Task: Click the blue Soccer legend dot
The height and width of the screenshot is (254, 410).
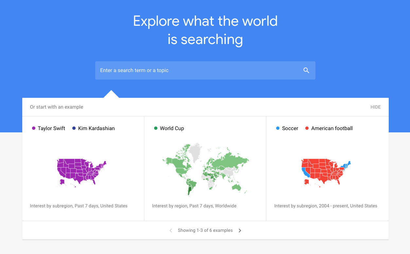Action: [x=277, y=128]
